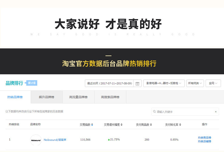
Task: Click the 累计值 badge
Action: pyautogui.click(x=31, y=83)
